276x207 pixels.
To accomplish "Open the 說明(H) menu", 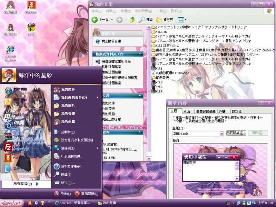I will 176,11.
